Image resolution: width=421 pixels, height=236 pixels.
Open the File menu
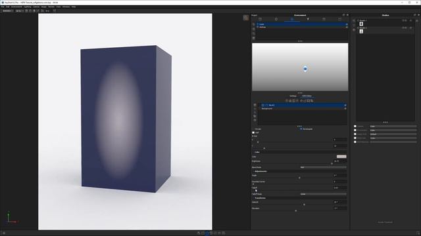[3, 7]
